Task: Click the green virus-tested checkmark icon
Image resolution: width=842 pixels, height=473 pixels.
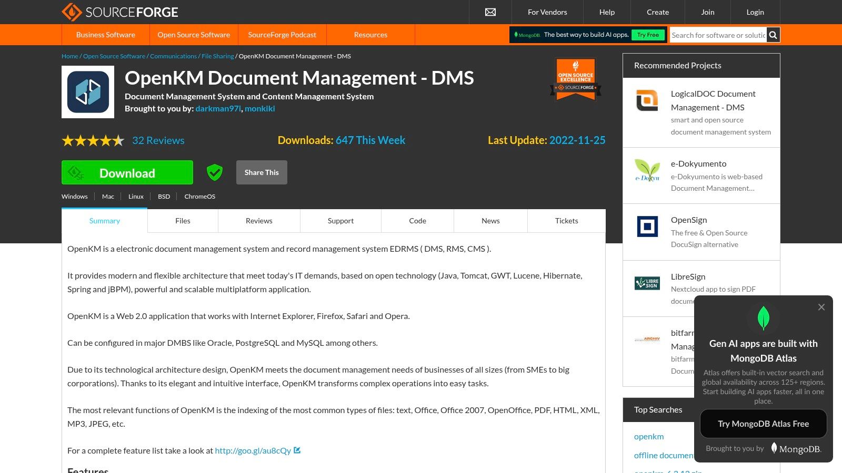Action: 214,172
